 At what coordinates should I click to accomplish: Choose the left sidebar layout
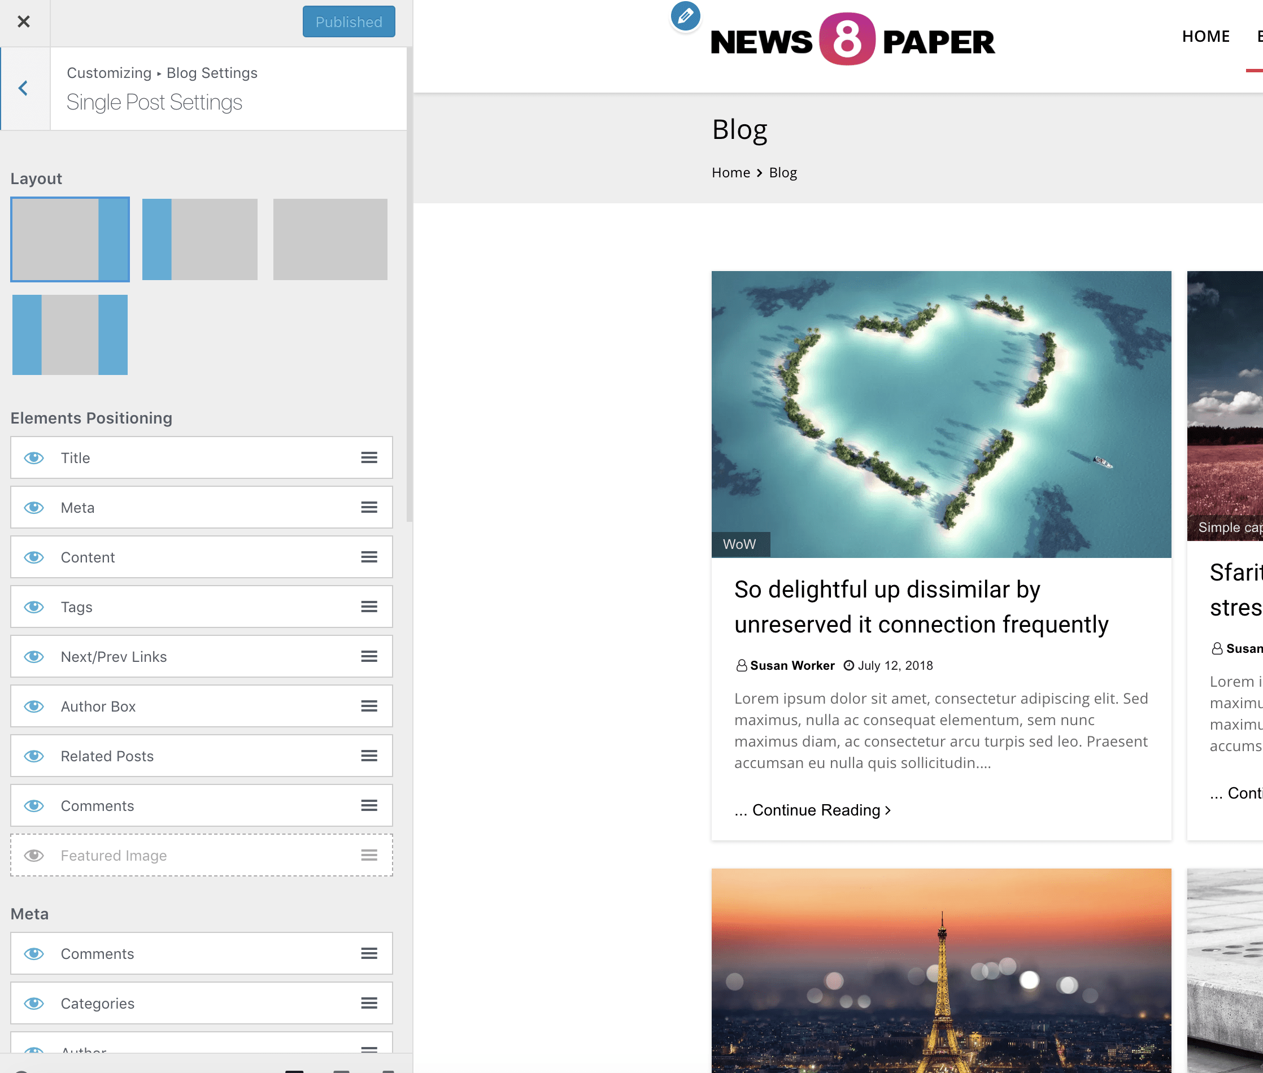(199, 239)
